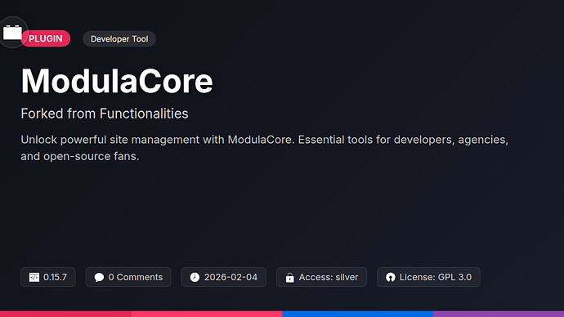Click the license icon beside GPL 3.0
Screen dimensions: 564x317
[x=390, y=277]
